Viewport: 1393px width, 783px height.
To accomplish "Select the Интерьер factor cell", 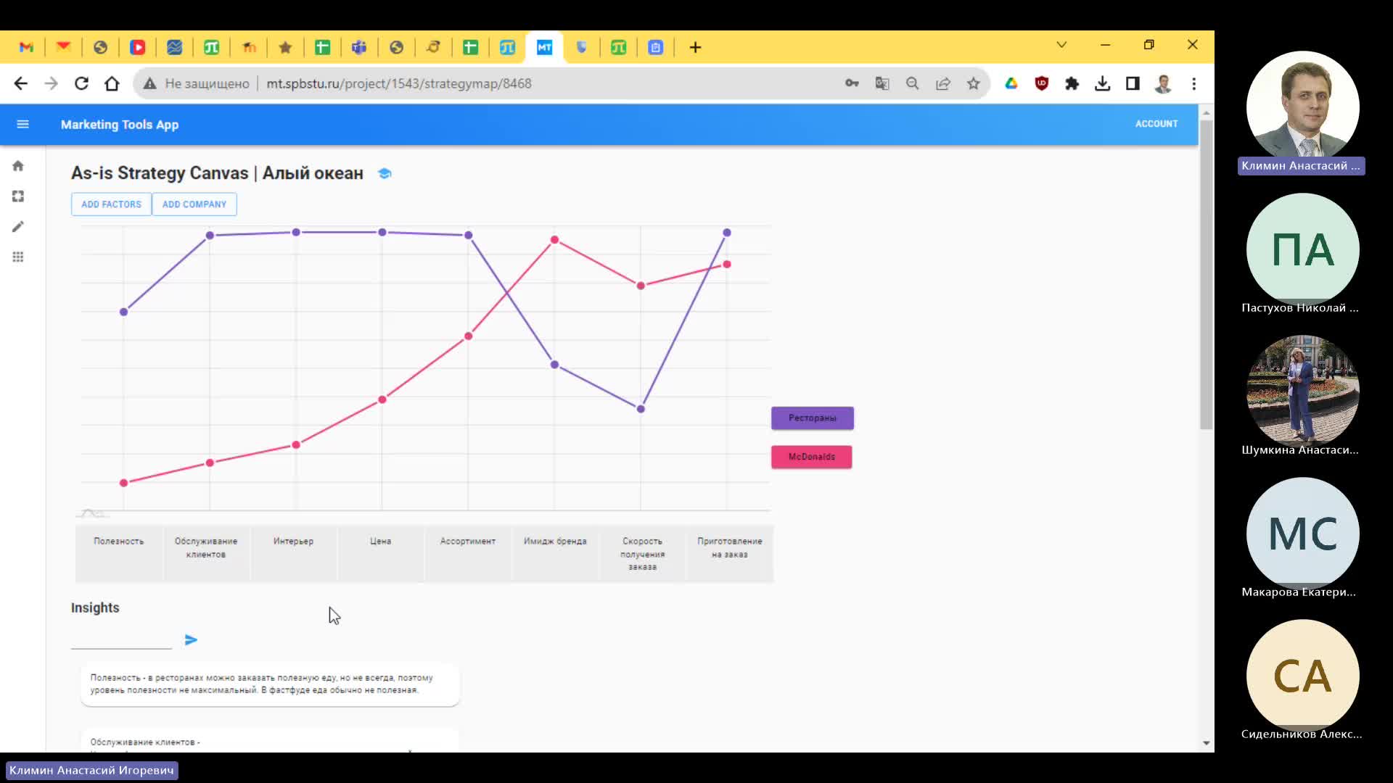I will coord(293,554).
